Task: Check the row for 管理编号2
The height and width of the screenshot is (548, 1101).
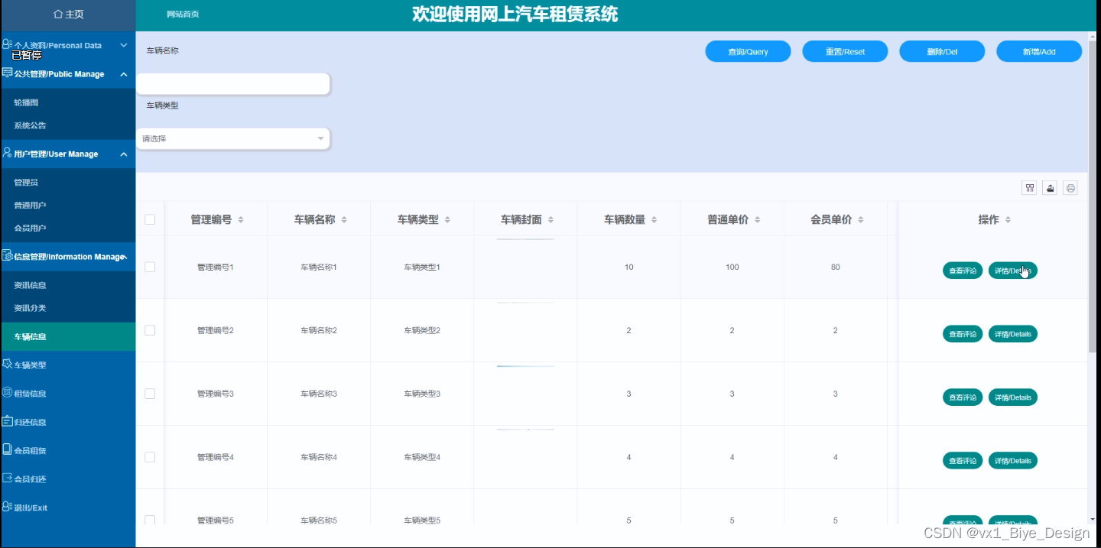Action: [x=150, y=330]
